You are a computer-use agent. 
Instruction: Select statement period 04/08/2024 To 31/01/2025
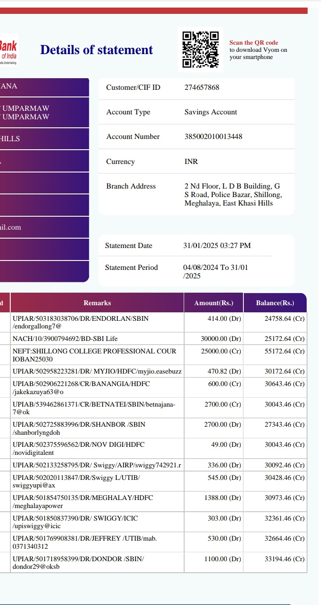(x=216, y=272)
